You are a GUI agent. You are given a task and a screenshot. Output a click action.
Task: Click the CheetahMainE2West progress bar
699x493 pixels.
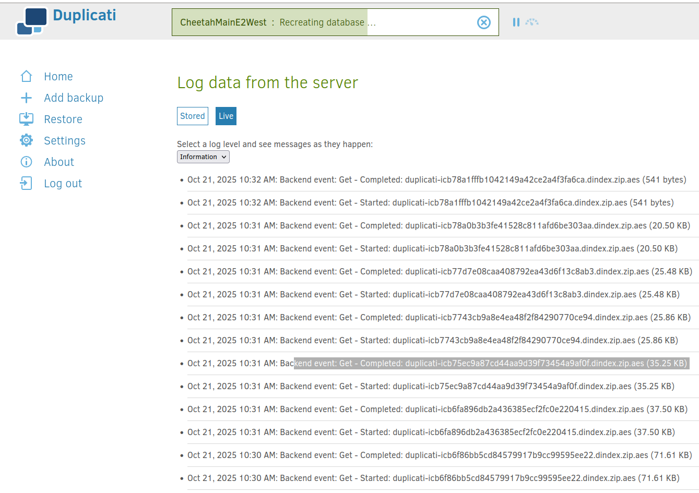[x=324, y=22]
